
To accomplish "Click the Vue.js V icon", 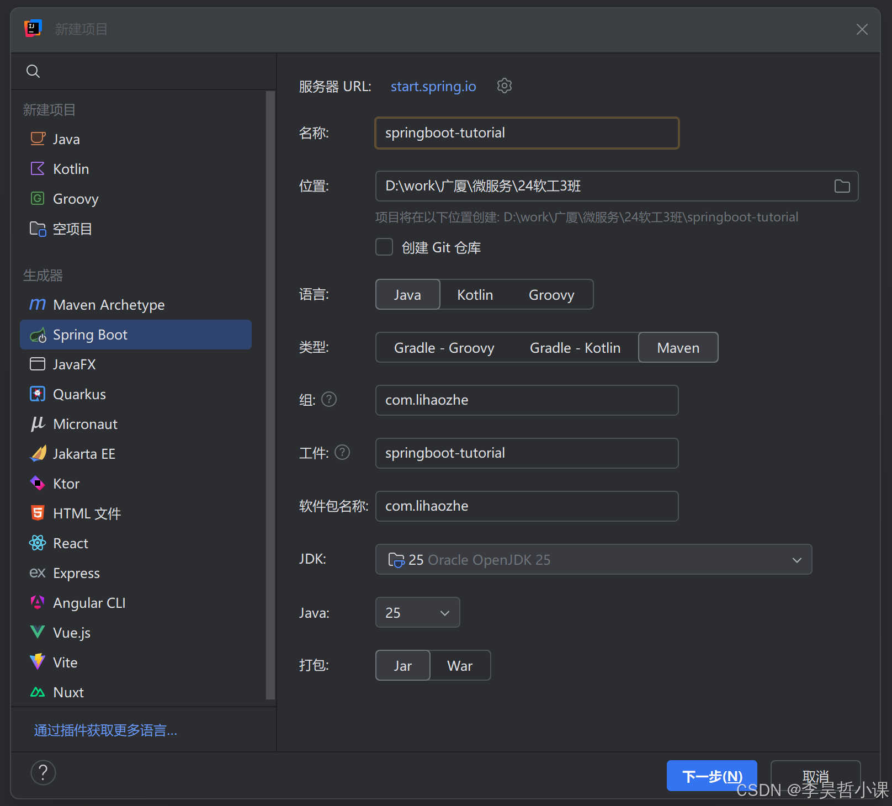I will 38,632.
